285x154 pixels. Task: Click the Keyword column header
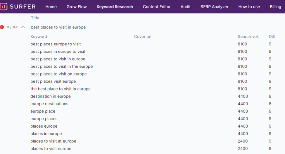pos(39,37)
